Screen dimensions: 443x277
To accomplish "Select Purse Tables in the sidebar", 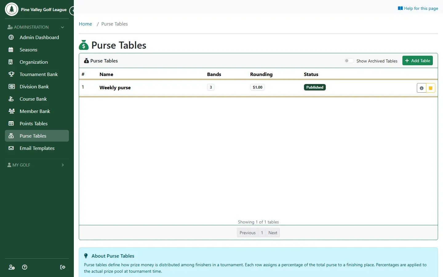I will 37,136.
